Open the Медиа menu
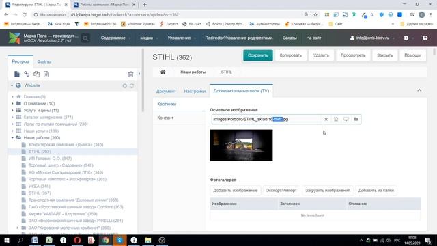Image resolution: width=437 pixels, height=246 pixels. (149, 38)
